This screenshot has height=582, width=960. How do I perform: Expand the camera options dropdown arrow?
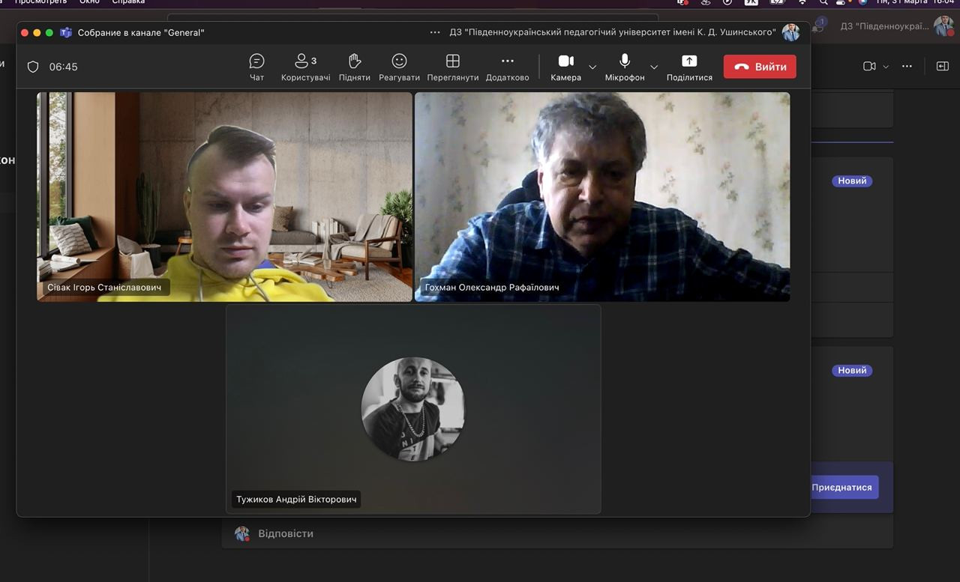592,67
